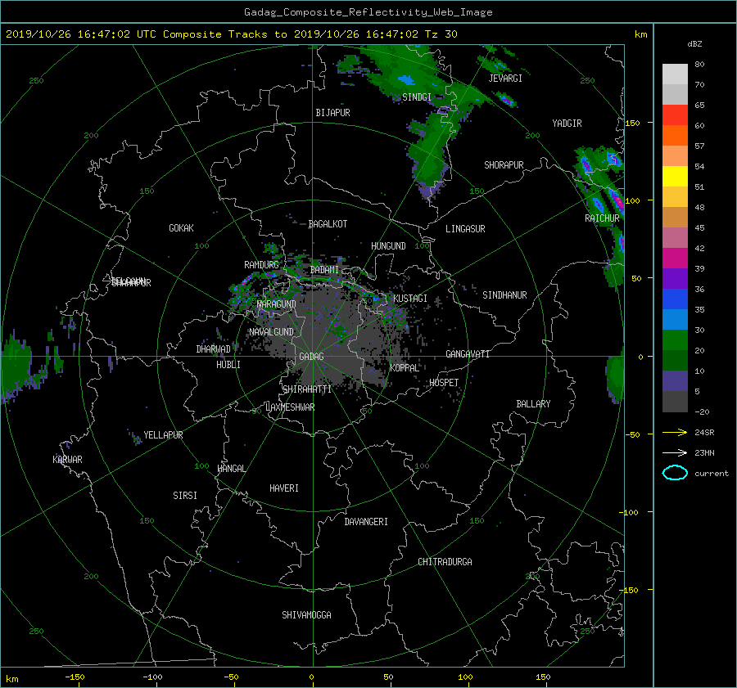Click the LINGASUR label
737x688 pixels.
pyautogui.click(x=465, y=229)
